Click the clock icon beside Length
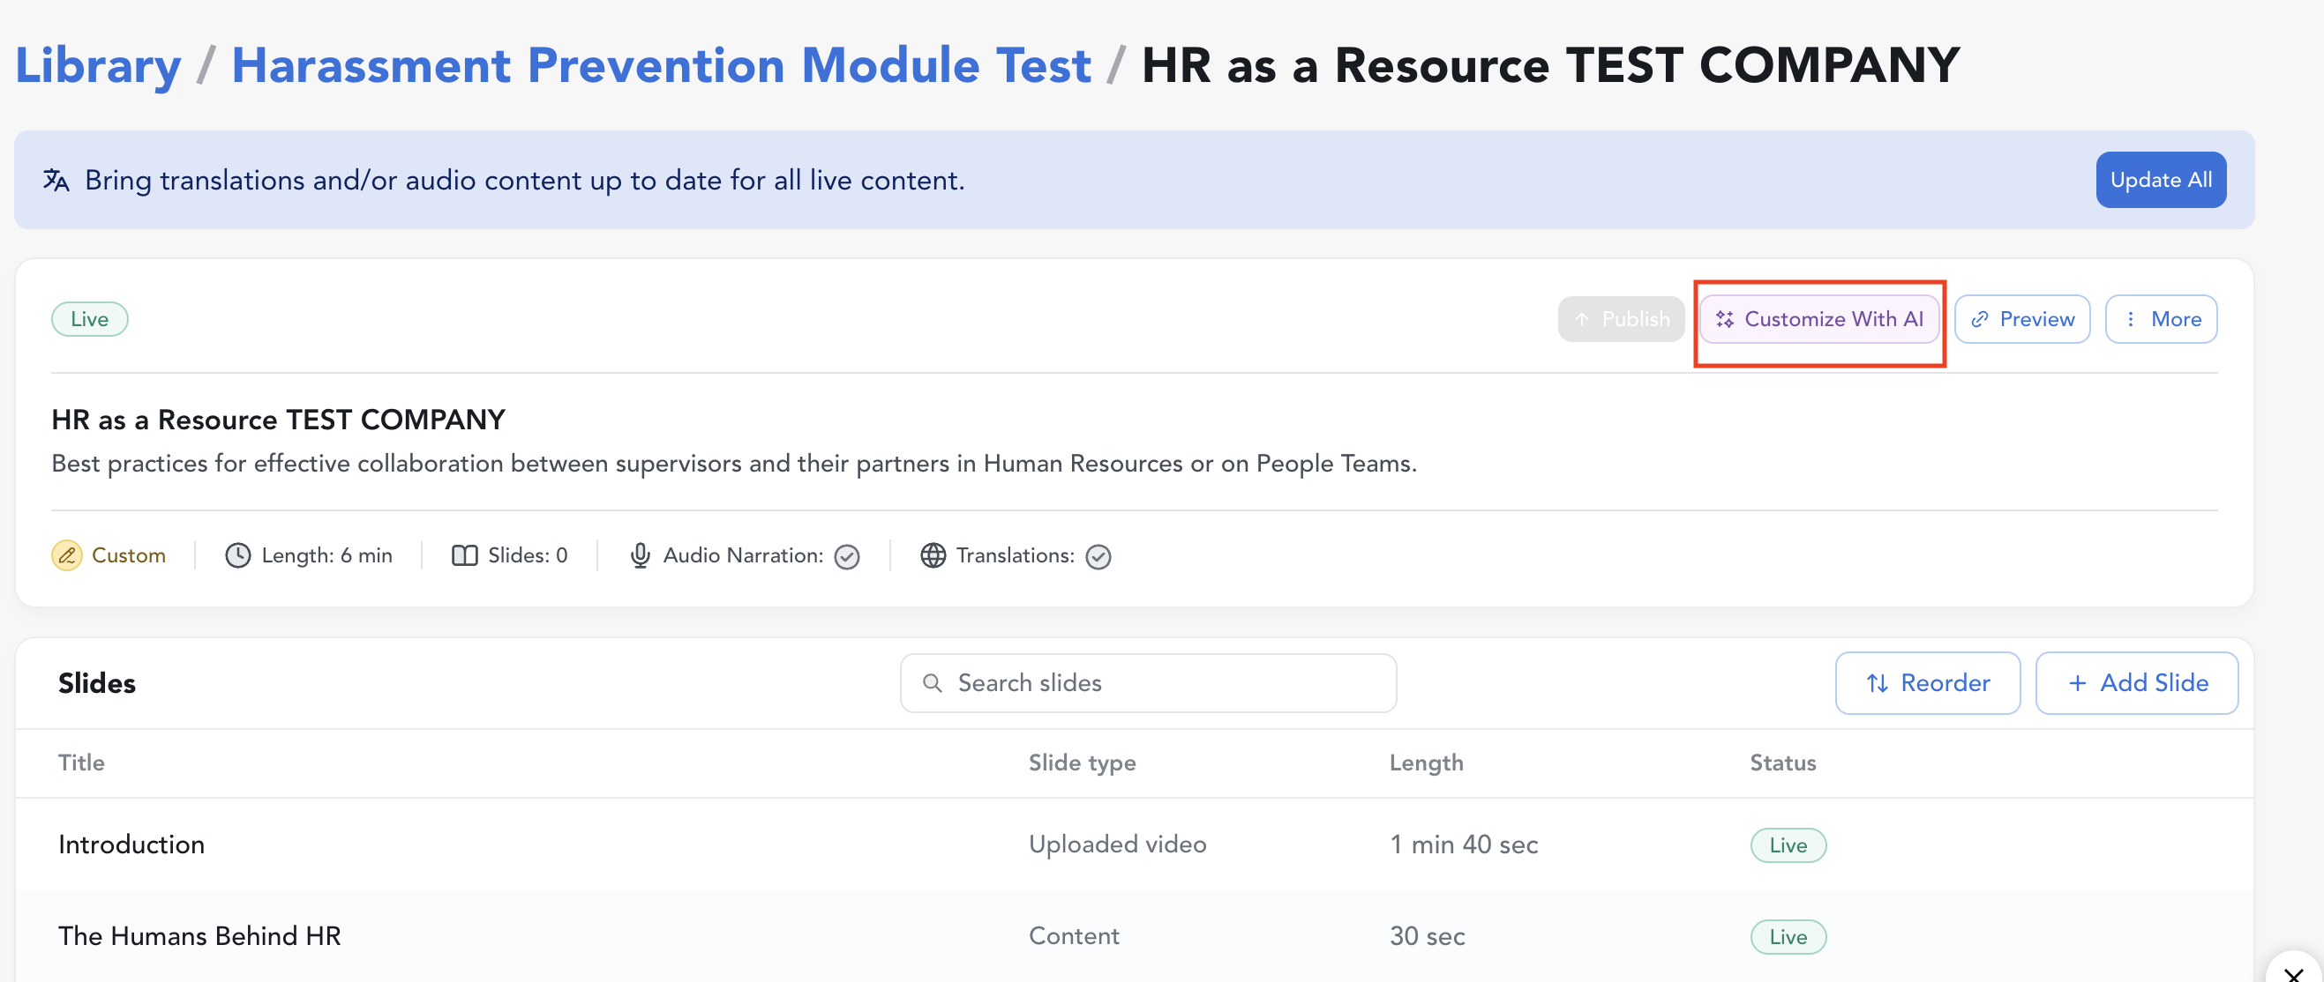 click(x=237, y=555)
